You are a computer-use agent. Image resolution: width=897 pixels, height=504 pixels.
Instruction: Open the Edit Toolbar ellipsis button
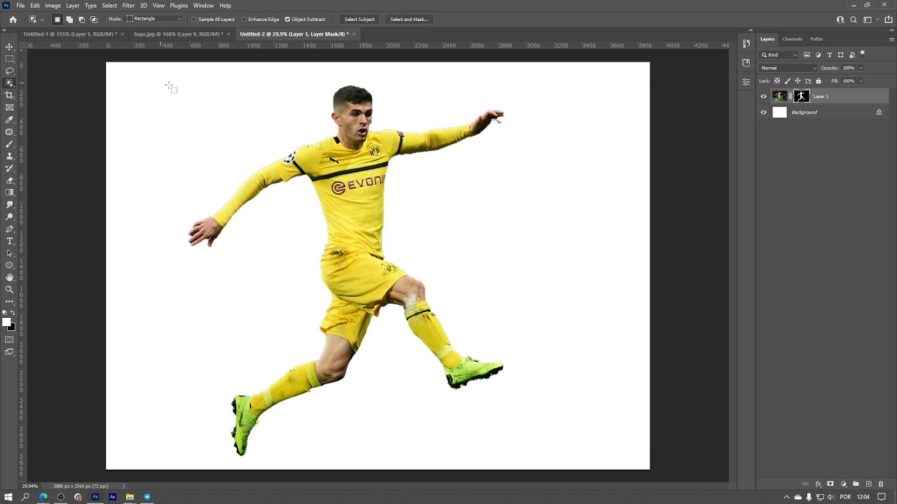pos(9,302)
